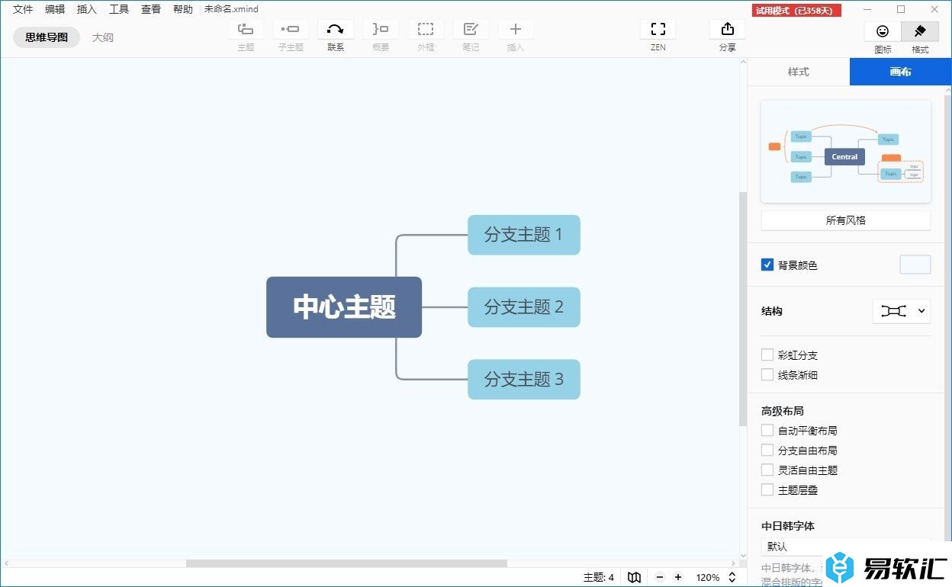The width and height of the screenshot is (952, 587).
Task: Open the Insert (插入) menu
Action: (87, 9)
